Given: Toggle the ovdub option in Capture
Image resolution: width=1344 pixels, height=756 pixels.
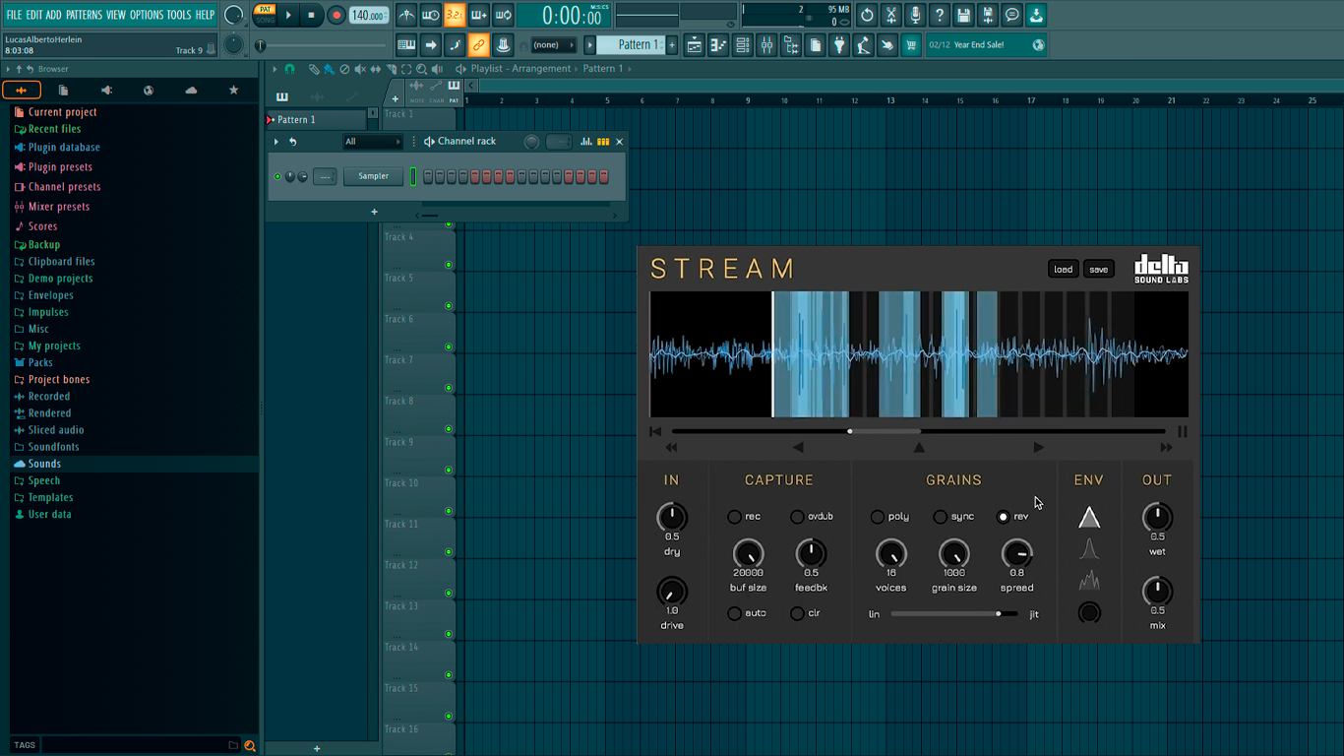Looking at the screenshot, I should click(797, 517).
